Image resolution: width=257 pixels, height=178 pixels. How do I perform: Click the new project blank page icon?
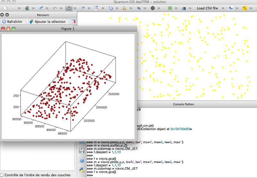click(x=5, y=8)
